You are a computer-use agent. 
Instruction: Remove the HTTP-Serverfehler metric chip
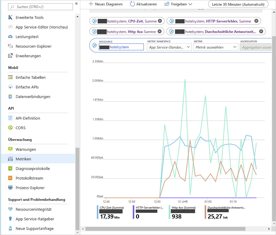(x=256, y=21)
